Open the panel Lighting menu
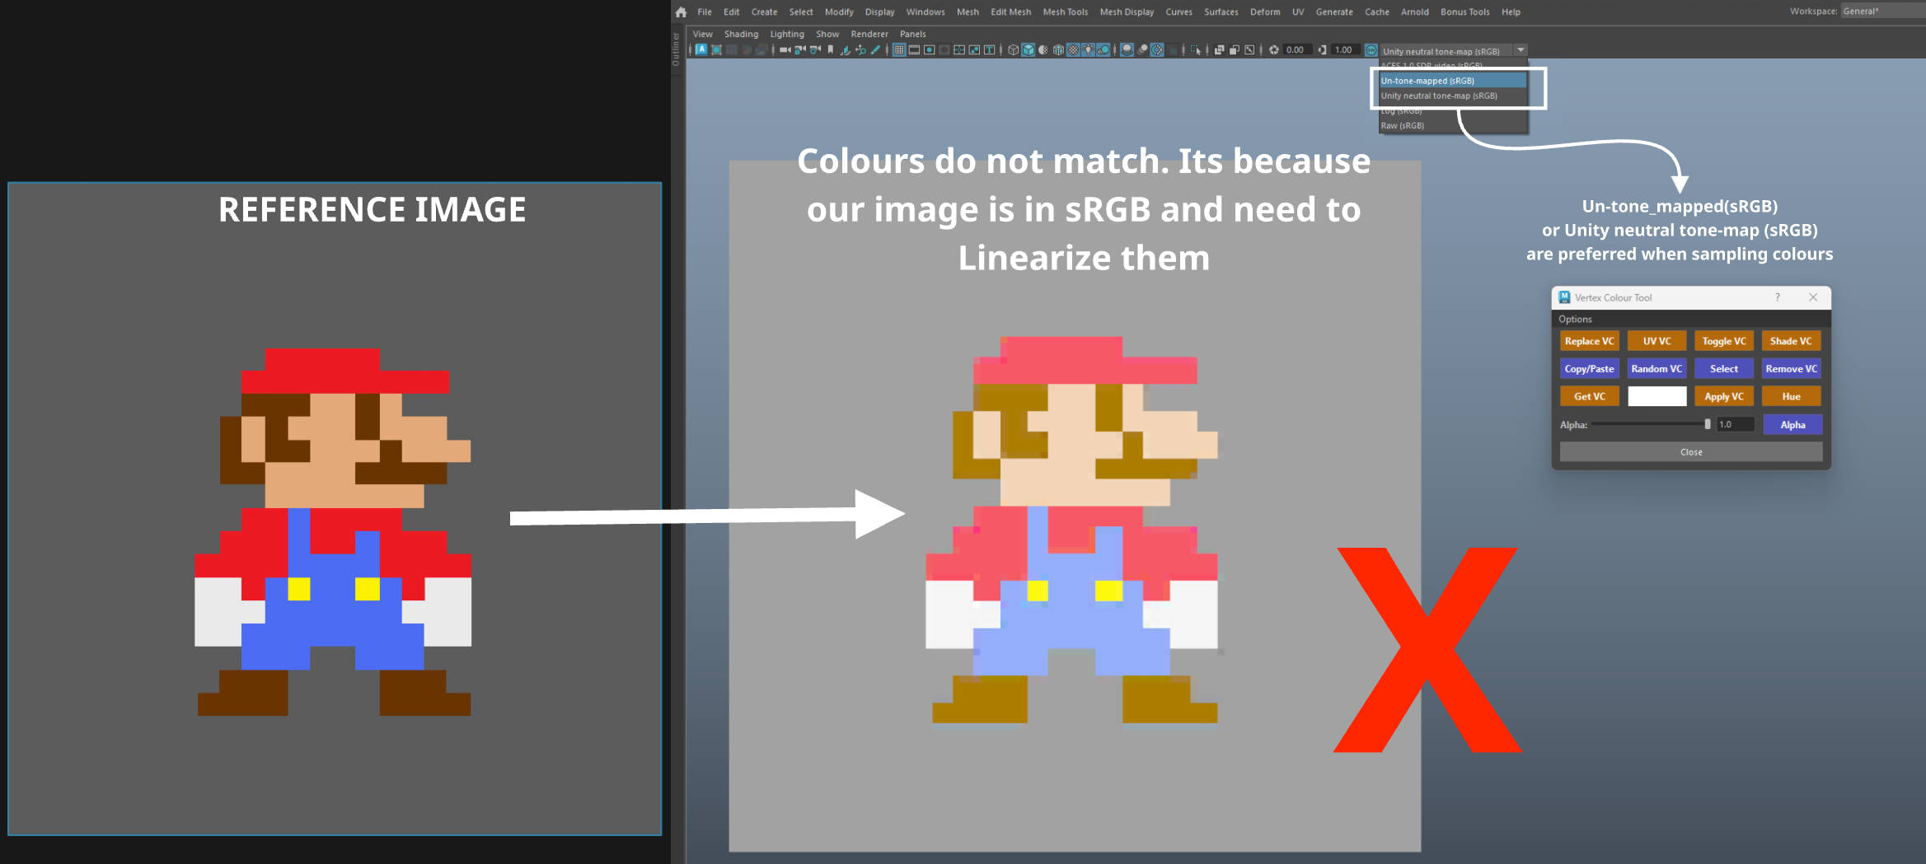This screenshot has width=1926, height=864. 787,34
